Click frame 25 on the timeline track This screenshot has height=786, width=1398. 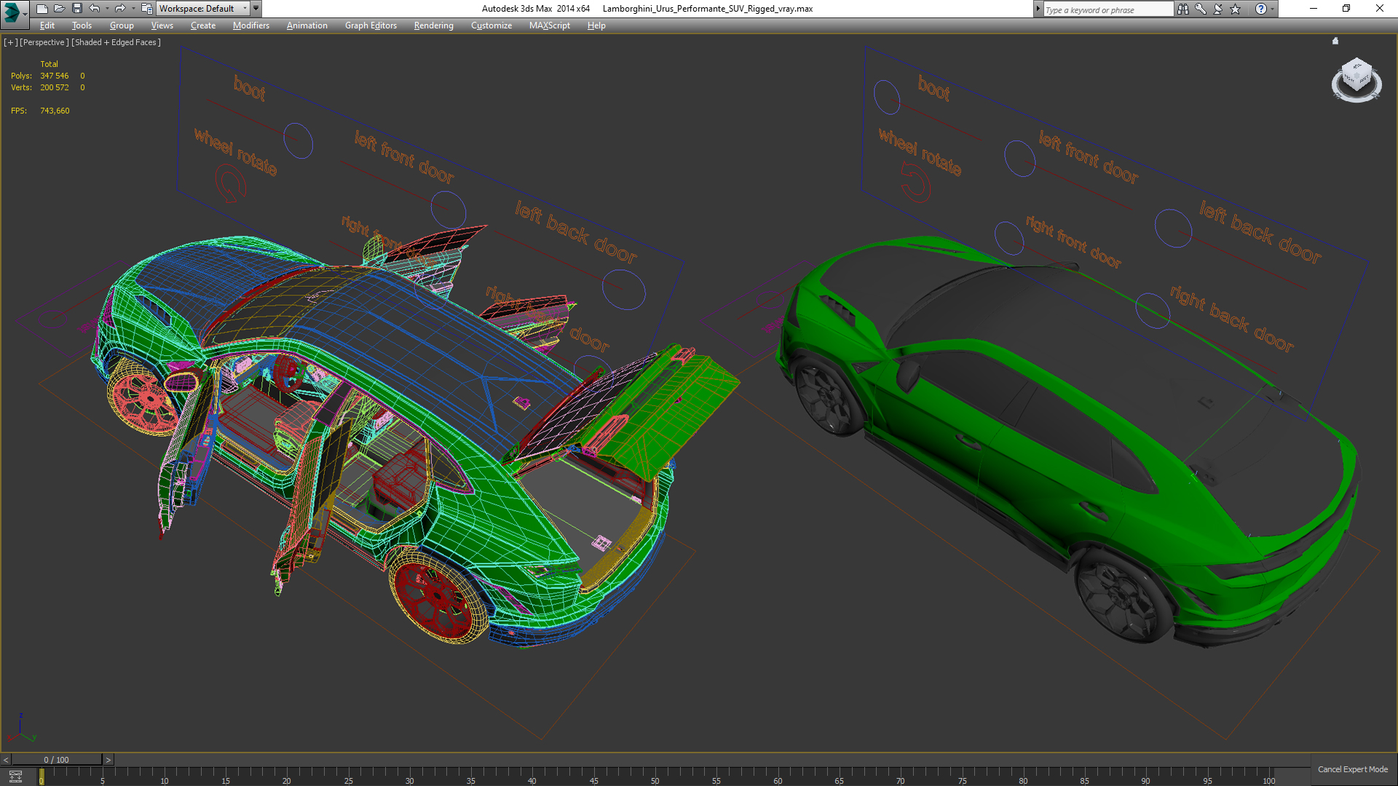tap(348, 777)
